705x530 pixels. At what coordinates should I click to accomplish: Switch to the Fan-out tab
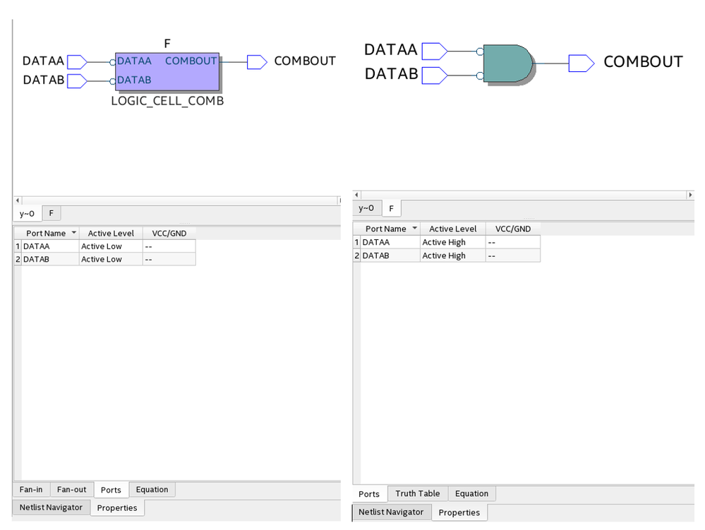pos(71,489)
